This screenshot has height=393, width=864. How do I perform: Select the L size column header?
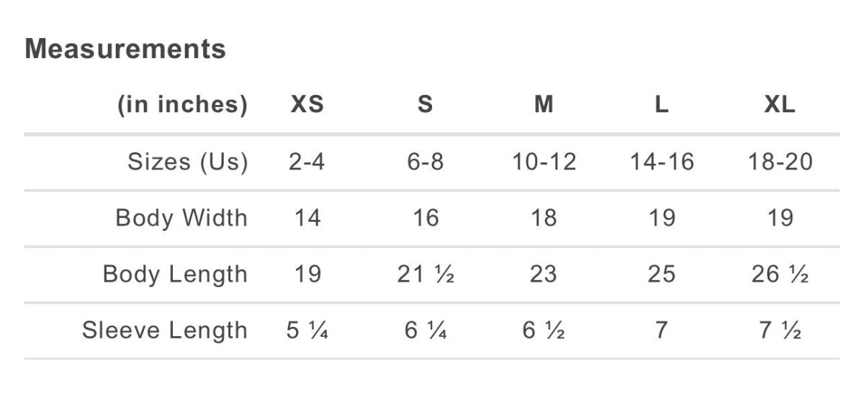pos(662,105)
